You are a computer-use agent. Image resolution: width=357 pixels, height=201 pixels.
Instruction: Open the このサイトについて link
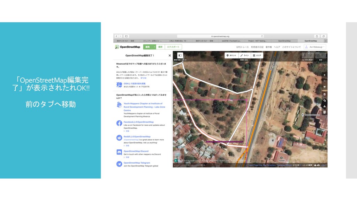click(x=291, y=47)
